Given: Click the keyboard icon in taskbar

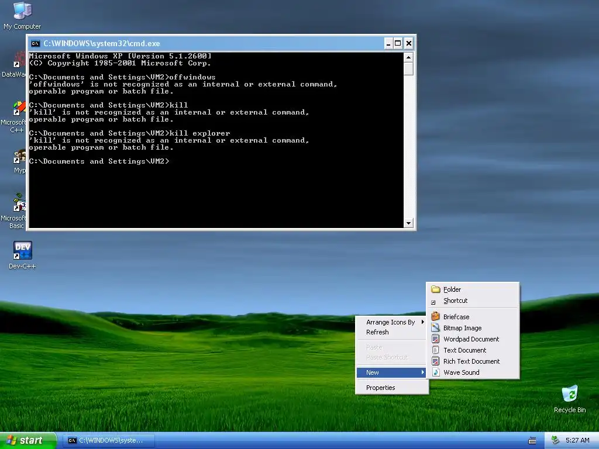Looking at the screenshot, I should [532, 441].
